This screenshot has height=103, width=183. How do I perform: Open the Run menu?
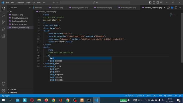point(39,3)
